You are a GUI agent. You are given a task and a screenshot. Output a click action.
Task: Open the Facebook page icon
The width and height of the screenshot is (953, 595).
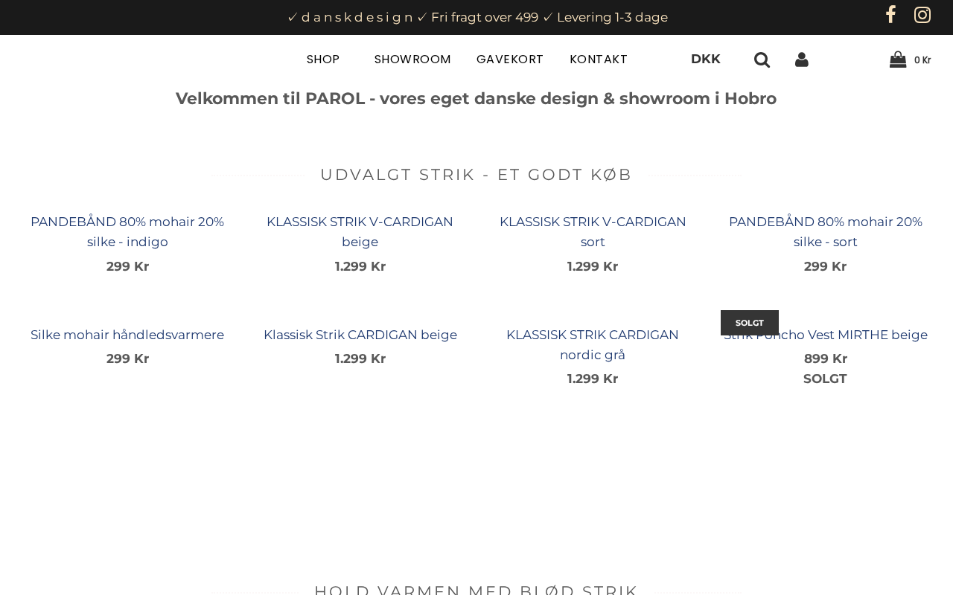(x=890, y=15)
